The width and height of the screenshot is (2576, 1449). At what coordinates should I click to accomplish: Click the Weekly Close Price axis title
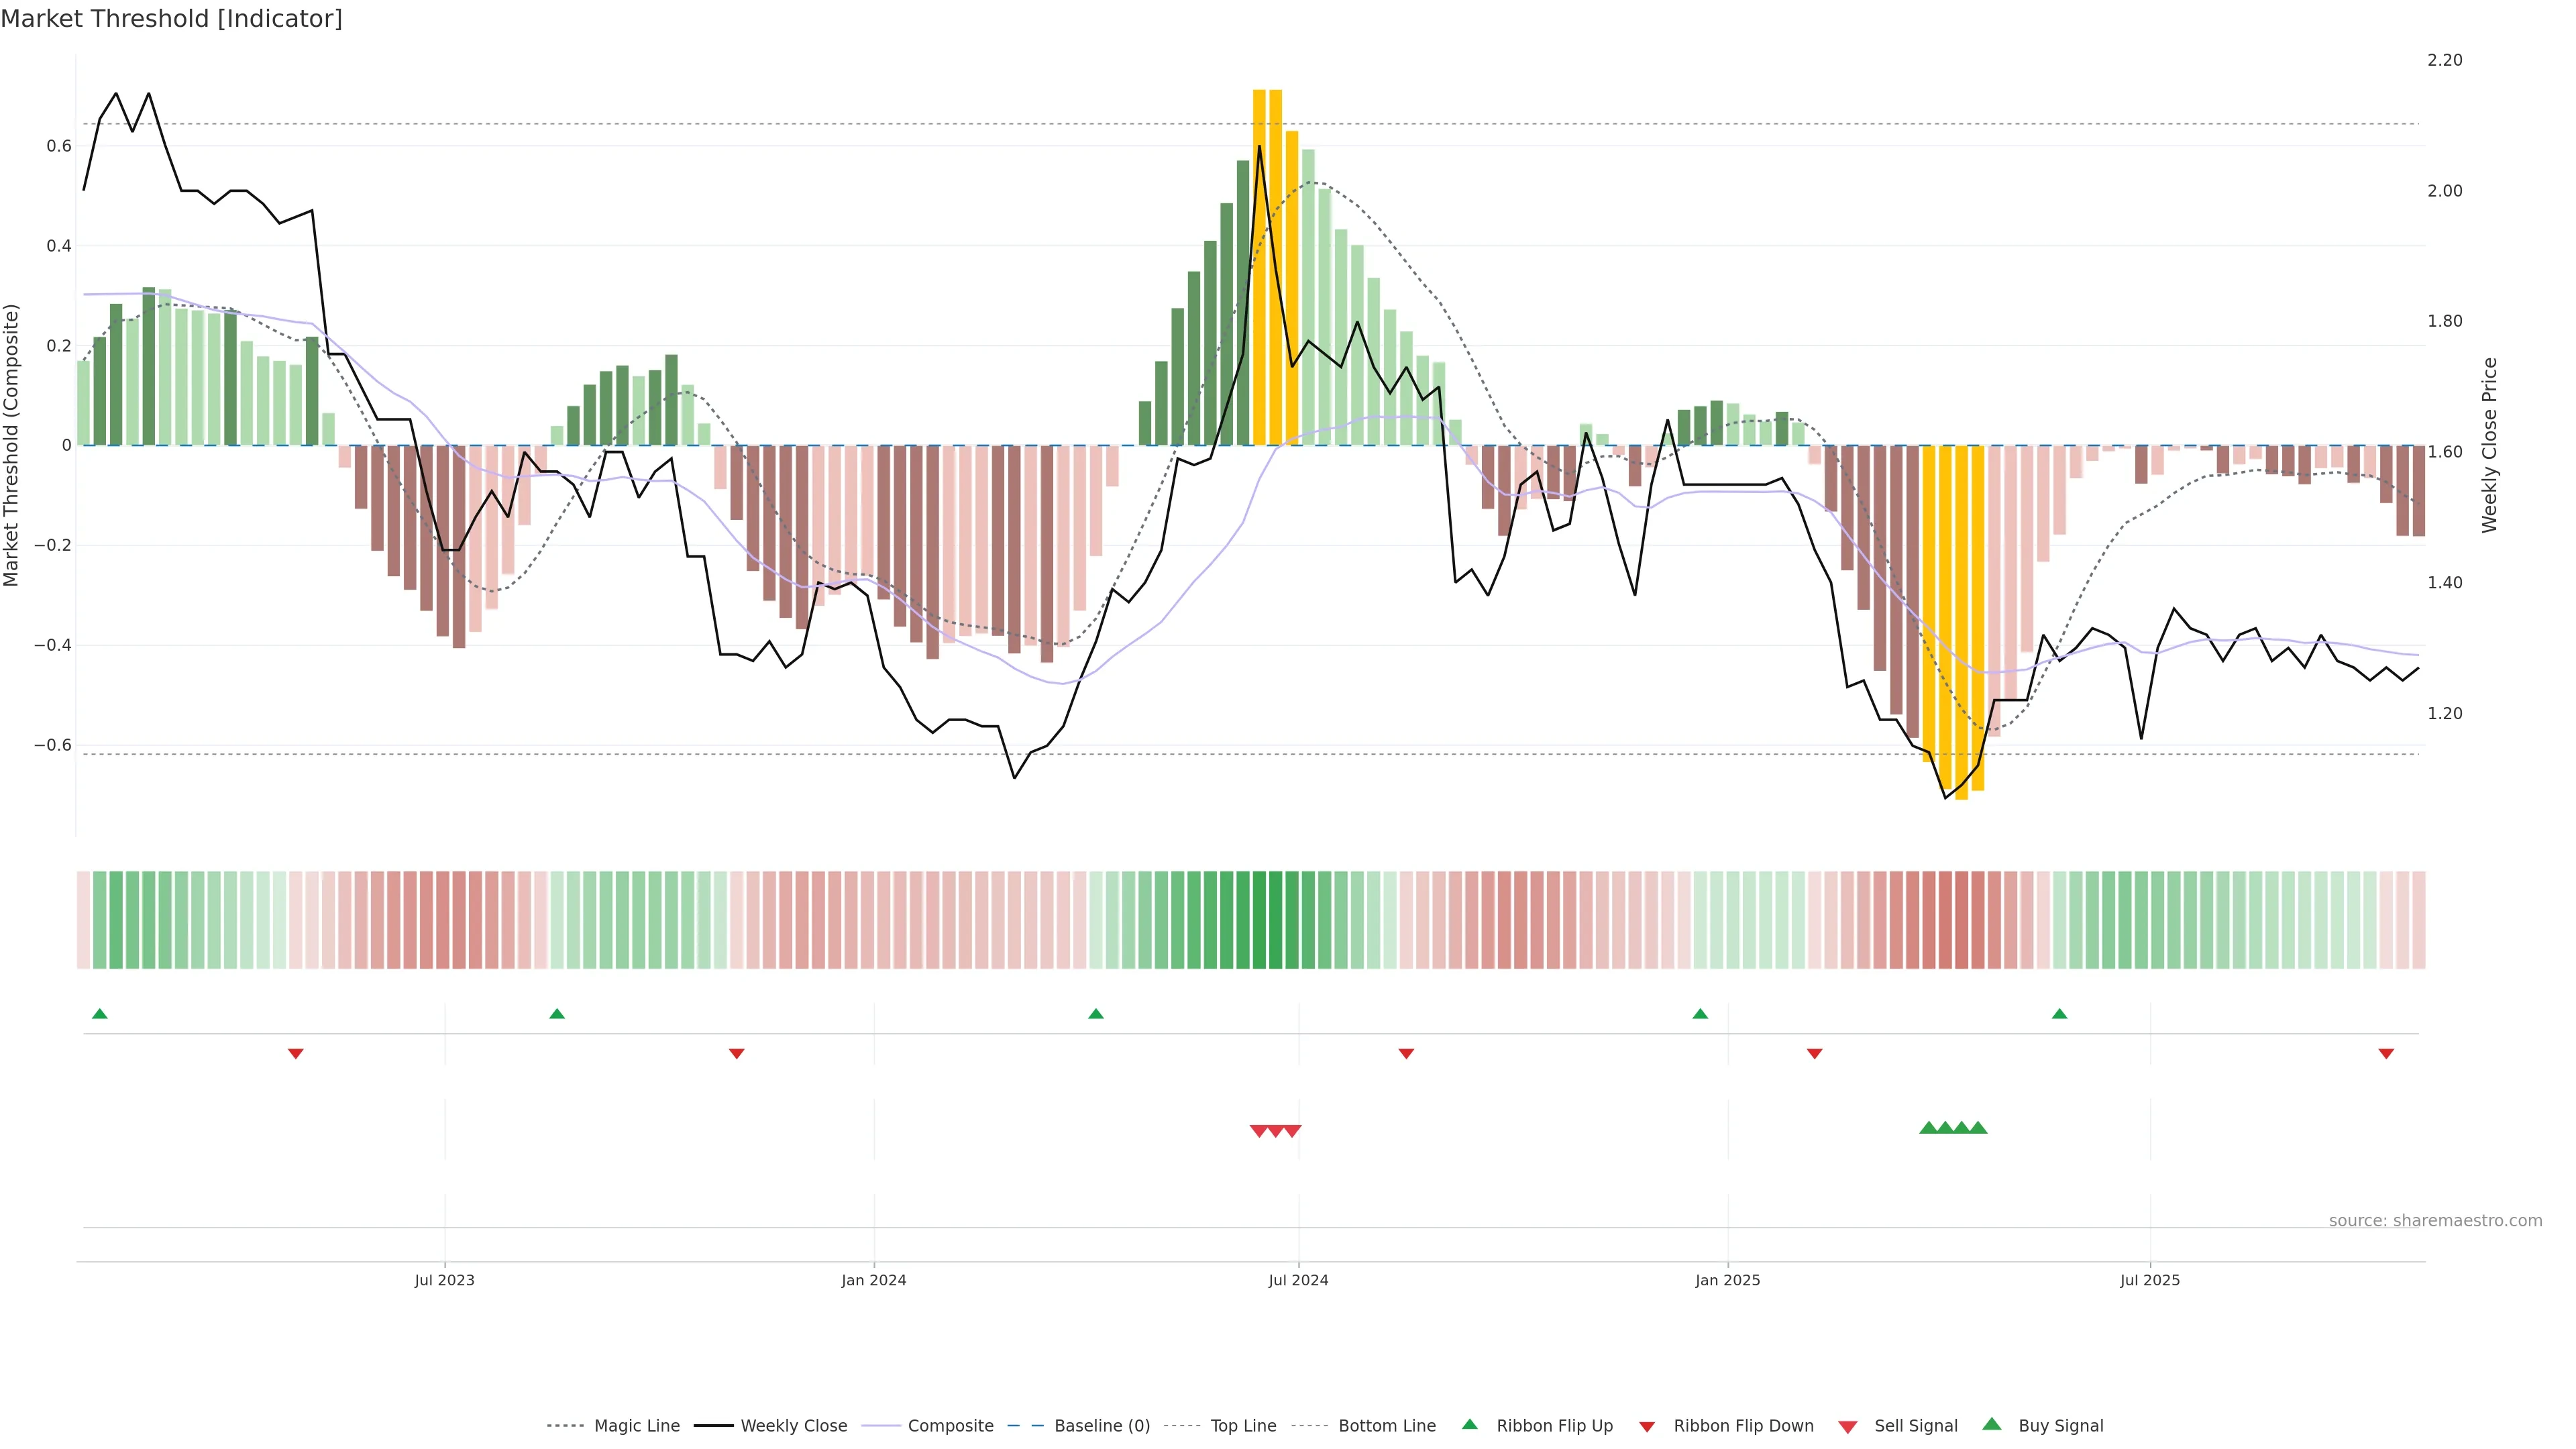pyautogui.click(x=2490, y=445)
